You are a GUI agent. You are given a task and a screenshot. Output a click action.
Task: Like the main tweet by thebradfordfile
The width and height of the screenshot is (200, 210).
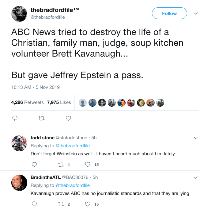[69, 118]
